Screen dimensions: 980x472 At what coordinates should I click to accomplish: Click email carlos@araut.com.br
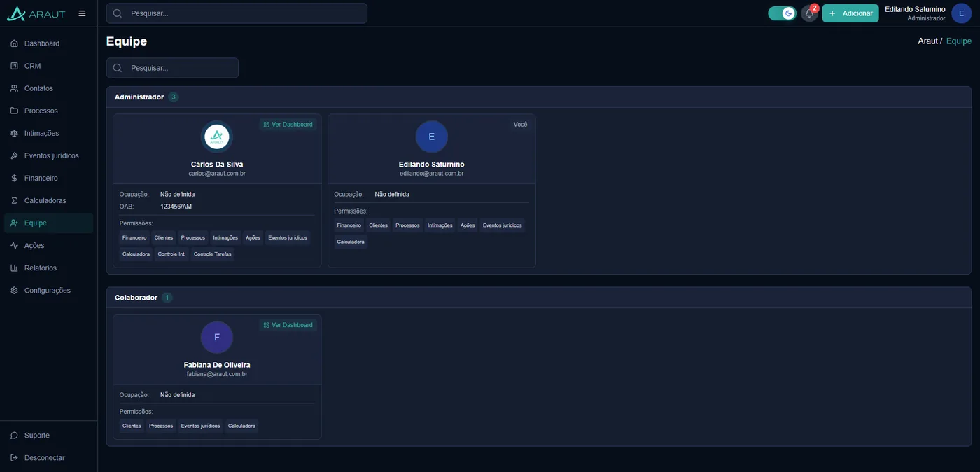click(217, 174)
